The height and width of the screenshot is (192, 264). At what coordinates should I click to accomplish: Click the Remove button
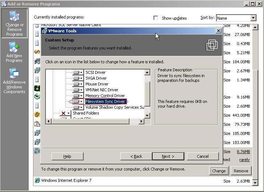point(241,171)
